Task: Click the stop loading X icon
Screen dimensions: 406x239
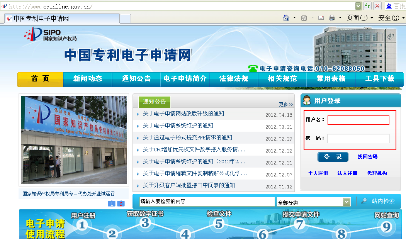Action: (377, 6)
